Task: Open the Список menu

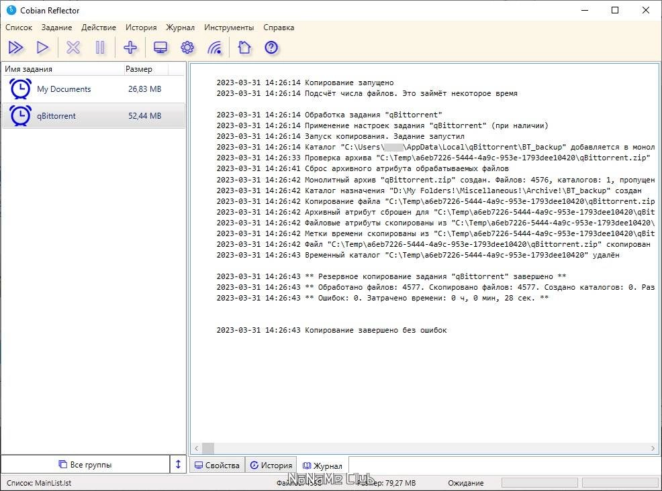Action: pos(19,28)
